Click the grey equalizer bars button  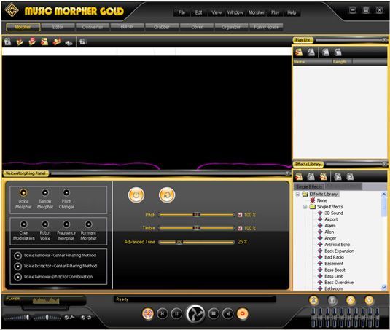[x=332, y=300]
